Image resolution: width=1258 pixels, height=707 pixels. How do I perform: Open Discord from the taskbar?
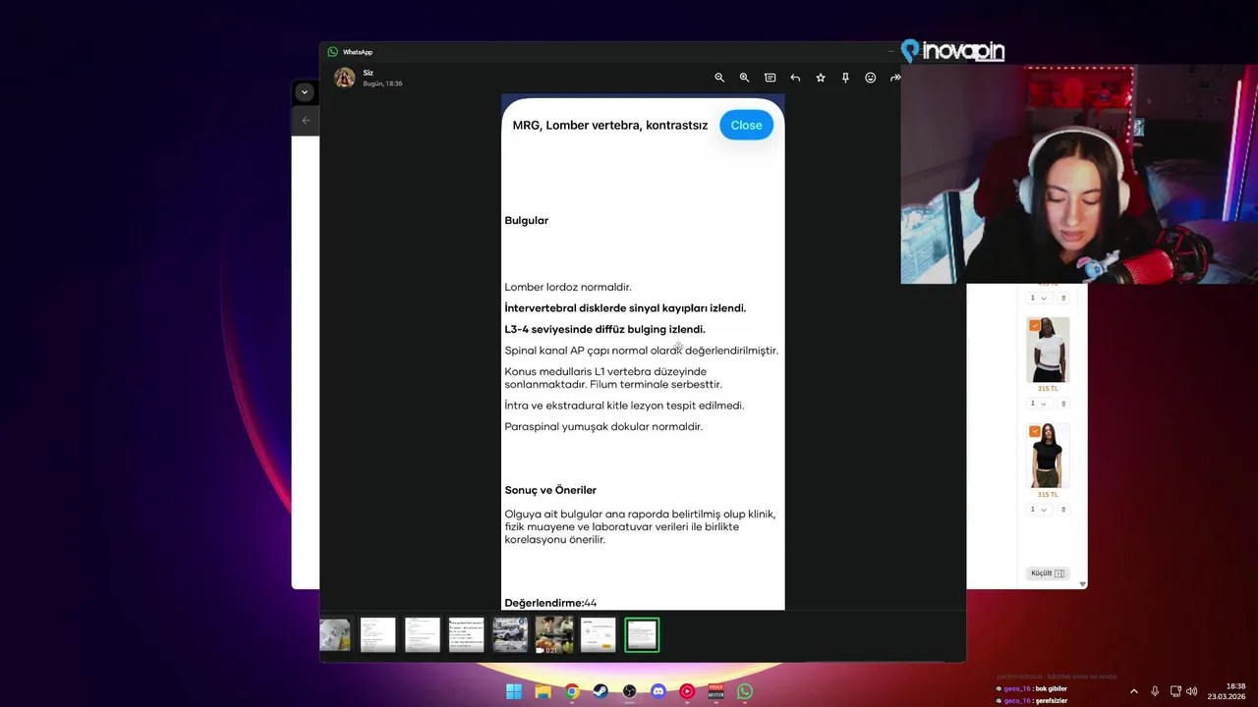tap(658, 691)
